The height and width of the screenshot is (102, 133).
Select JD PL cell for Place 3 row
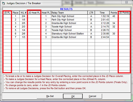click(x=7, y=23)
